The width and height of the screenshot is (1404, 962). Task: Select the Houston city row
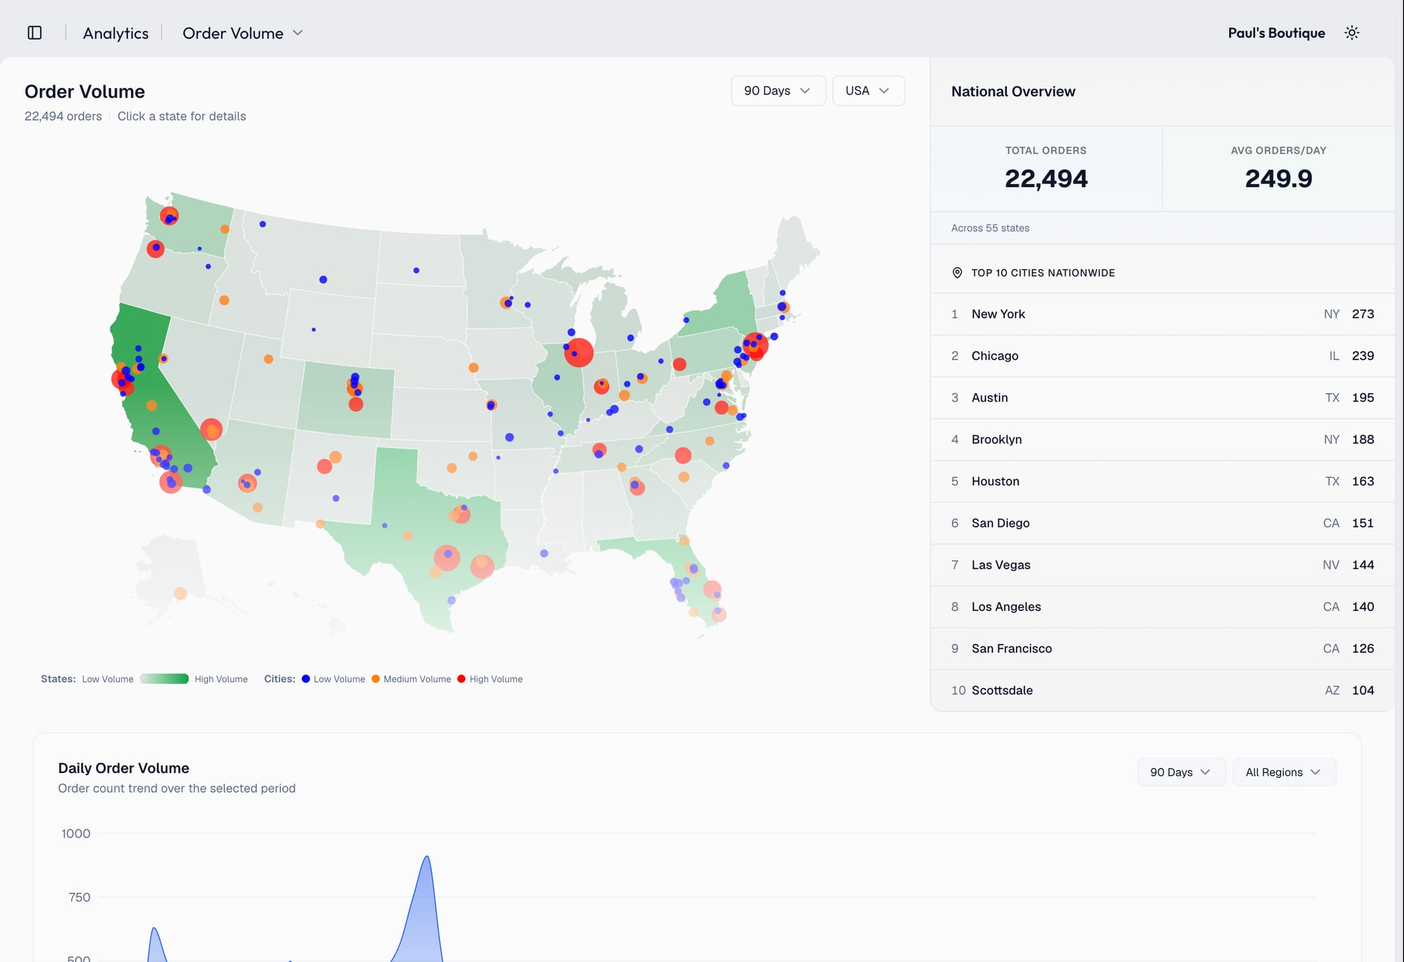[x=1162, y=481]
